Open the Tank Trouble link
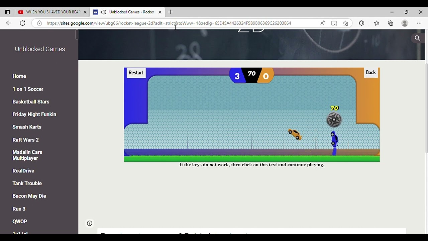The height and width of the screenshot is (241, 428). 27,183
